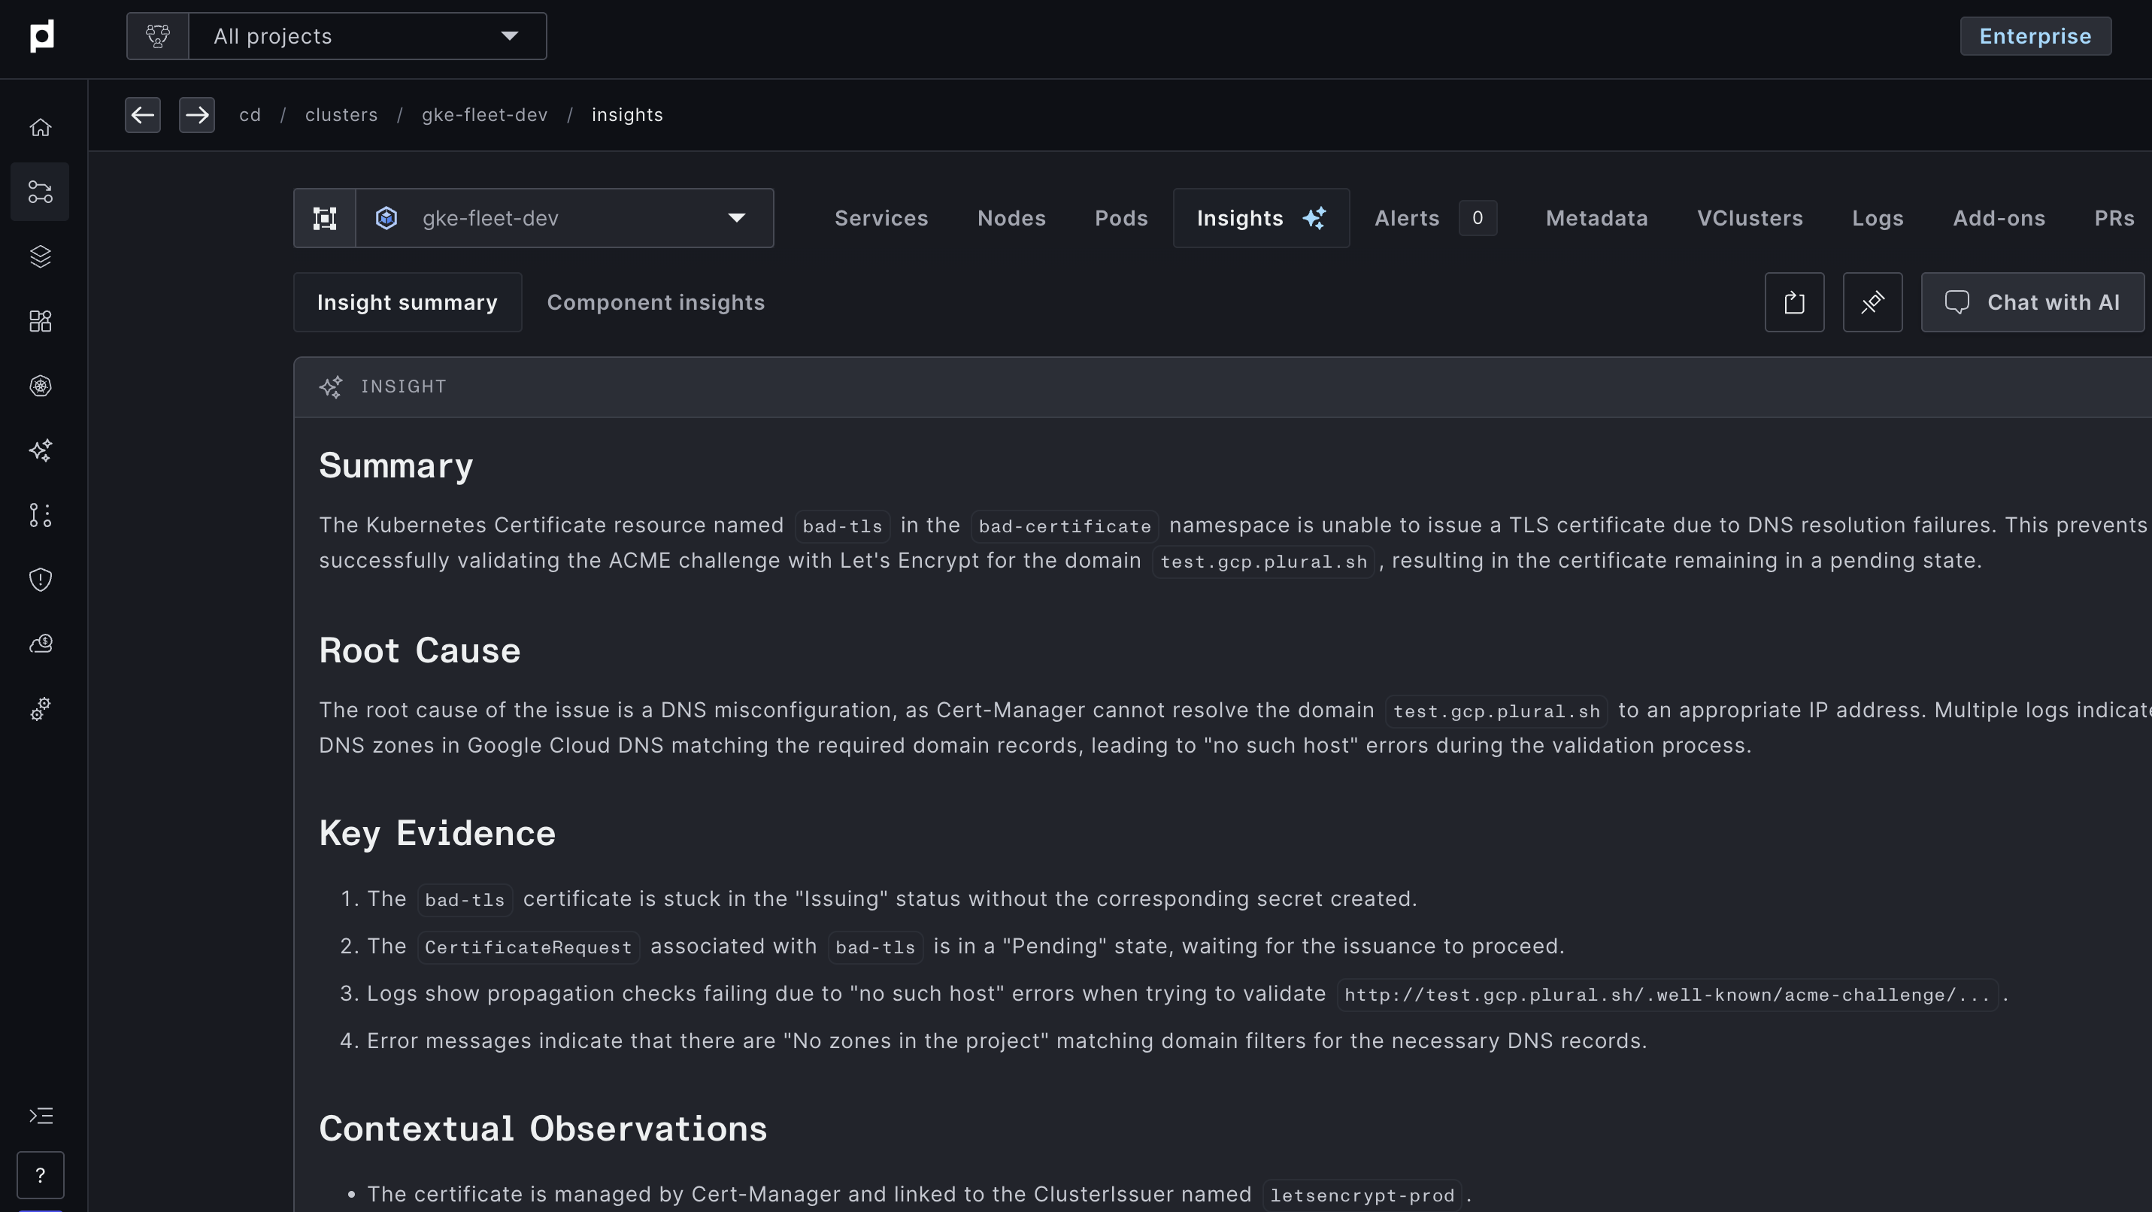Expand the sidebar with the collapse-menu icon
The image size is (2152, 1212).
point(40,1116)
